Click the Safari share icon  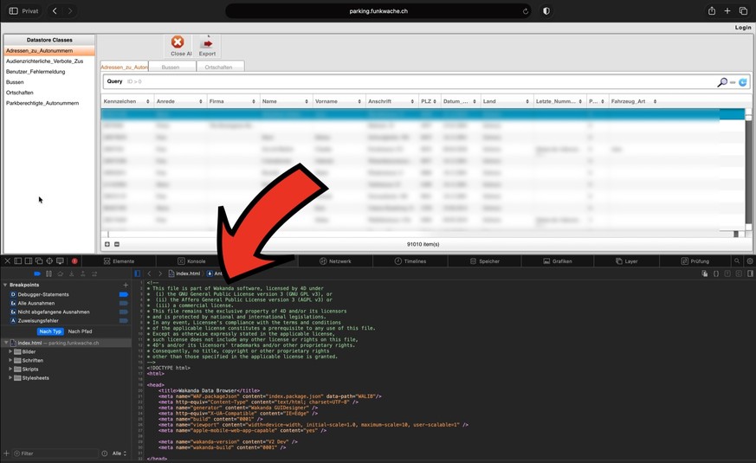coord(711,10)
